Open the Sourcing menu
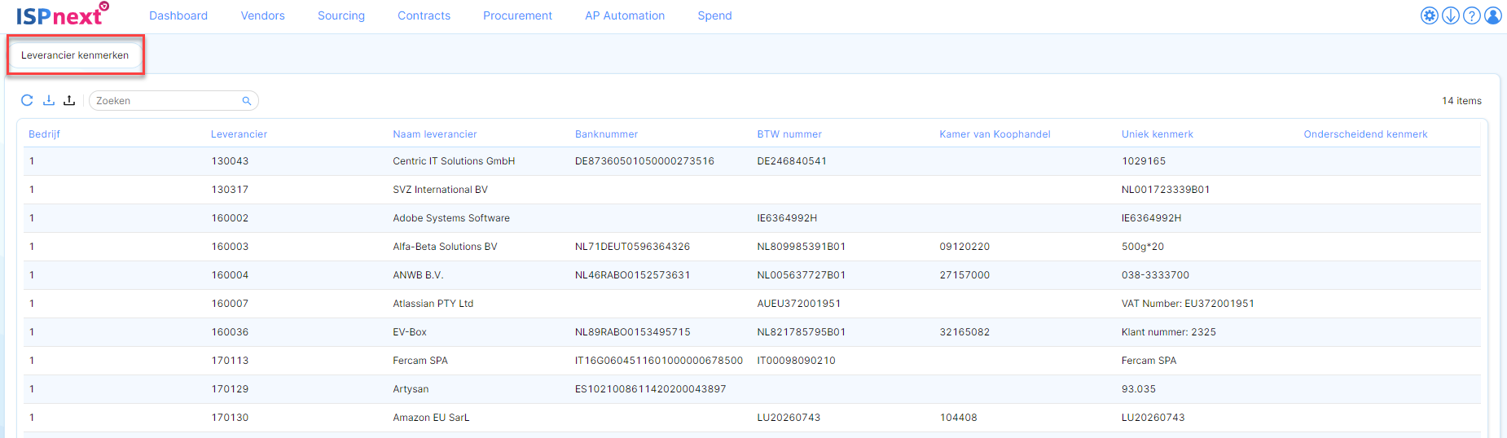The height and width of the screenshot is (438, 1507). 341,15
